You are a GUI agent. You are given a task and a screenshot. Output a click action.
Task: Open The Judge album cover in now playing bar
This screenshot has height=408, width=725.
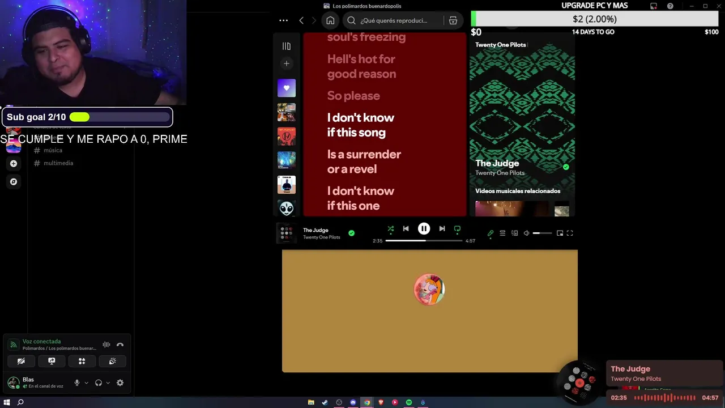pos(287,233)
